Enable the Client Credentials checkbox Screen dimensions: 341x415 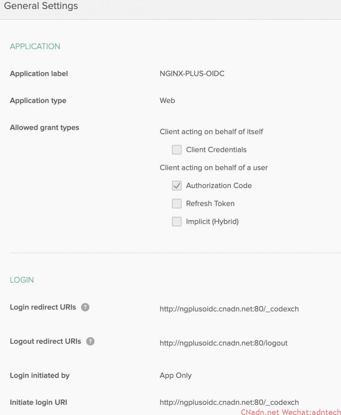tap(177, 150)
